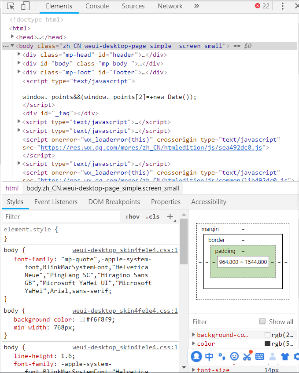Select the Styles pane tab
This screenshot has width=299, height=373.
click(x=15, y=202)
